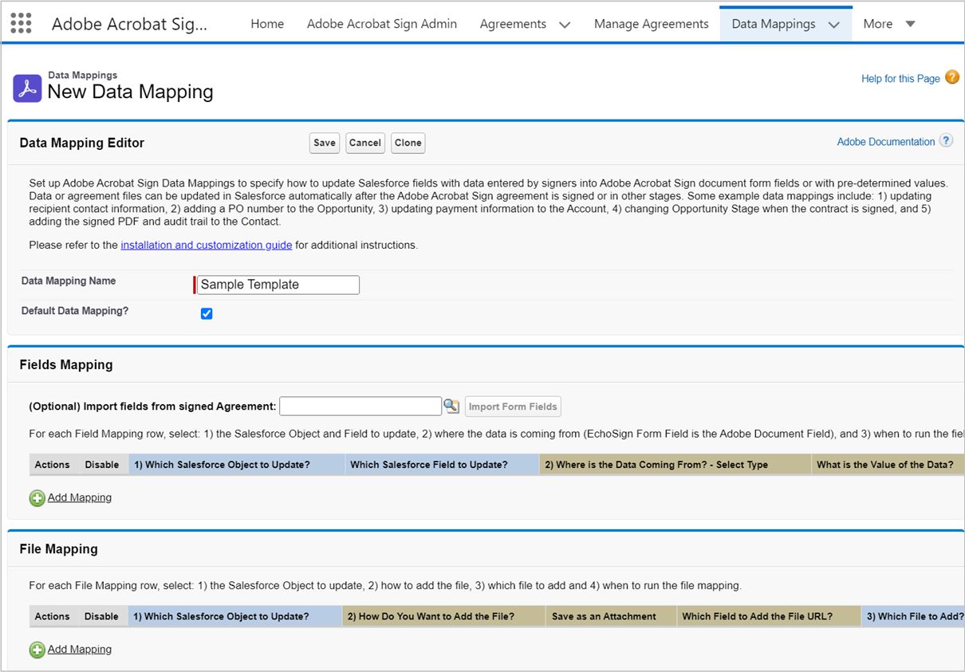Image resolution: width=965 pixels, height=672 pixels.
Task: Open Adobe Acrobat Sign Admin tab
Action: coord(382,24)
